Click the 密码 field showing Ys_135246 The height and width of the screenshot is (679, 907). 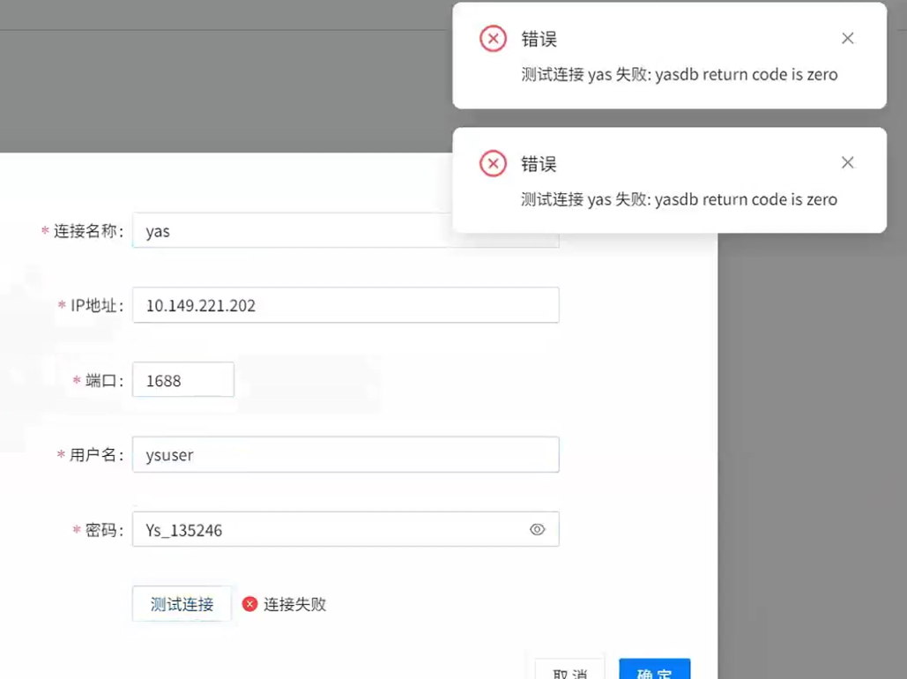click(346, 529)
